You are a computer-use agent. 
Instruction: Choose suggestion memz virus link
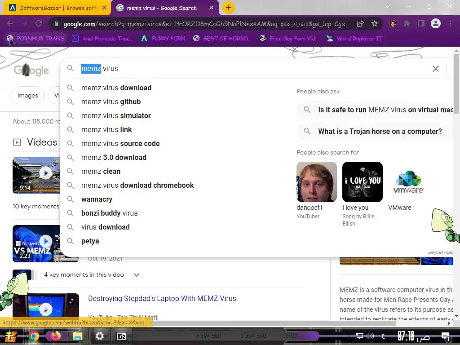pos(106,130)
